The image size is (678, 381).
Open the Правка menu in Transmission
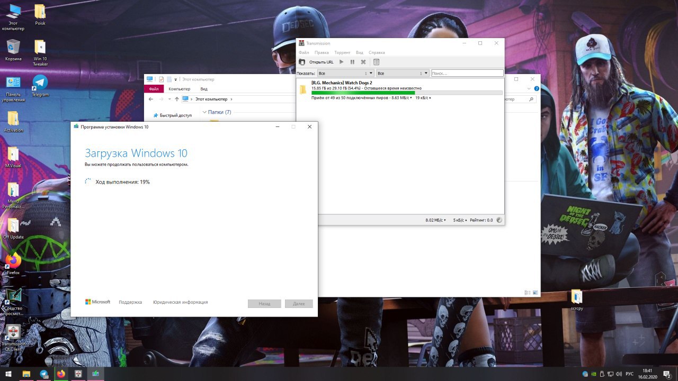point(322,52)
